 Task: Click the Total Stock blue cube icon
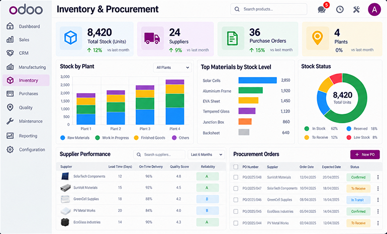70,38
